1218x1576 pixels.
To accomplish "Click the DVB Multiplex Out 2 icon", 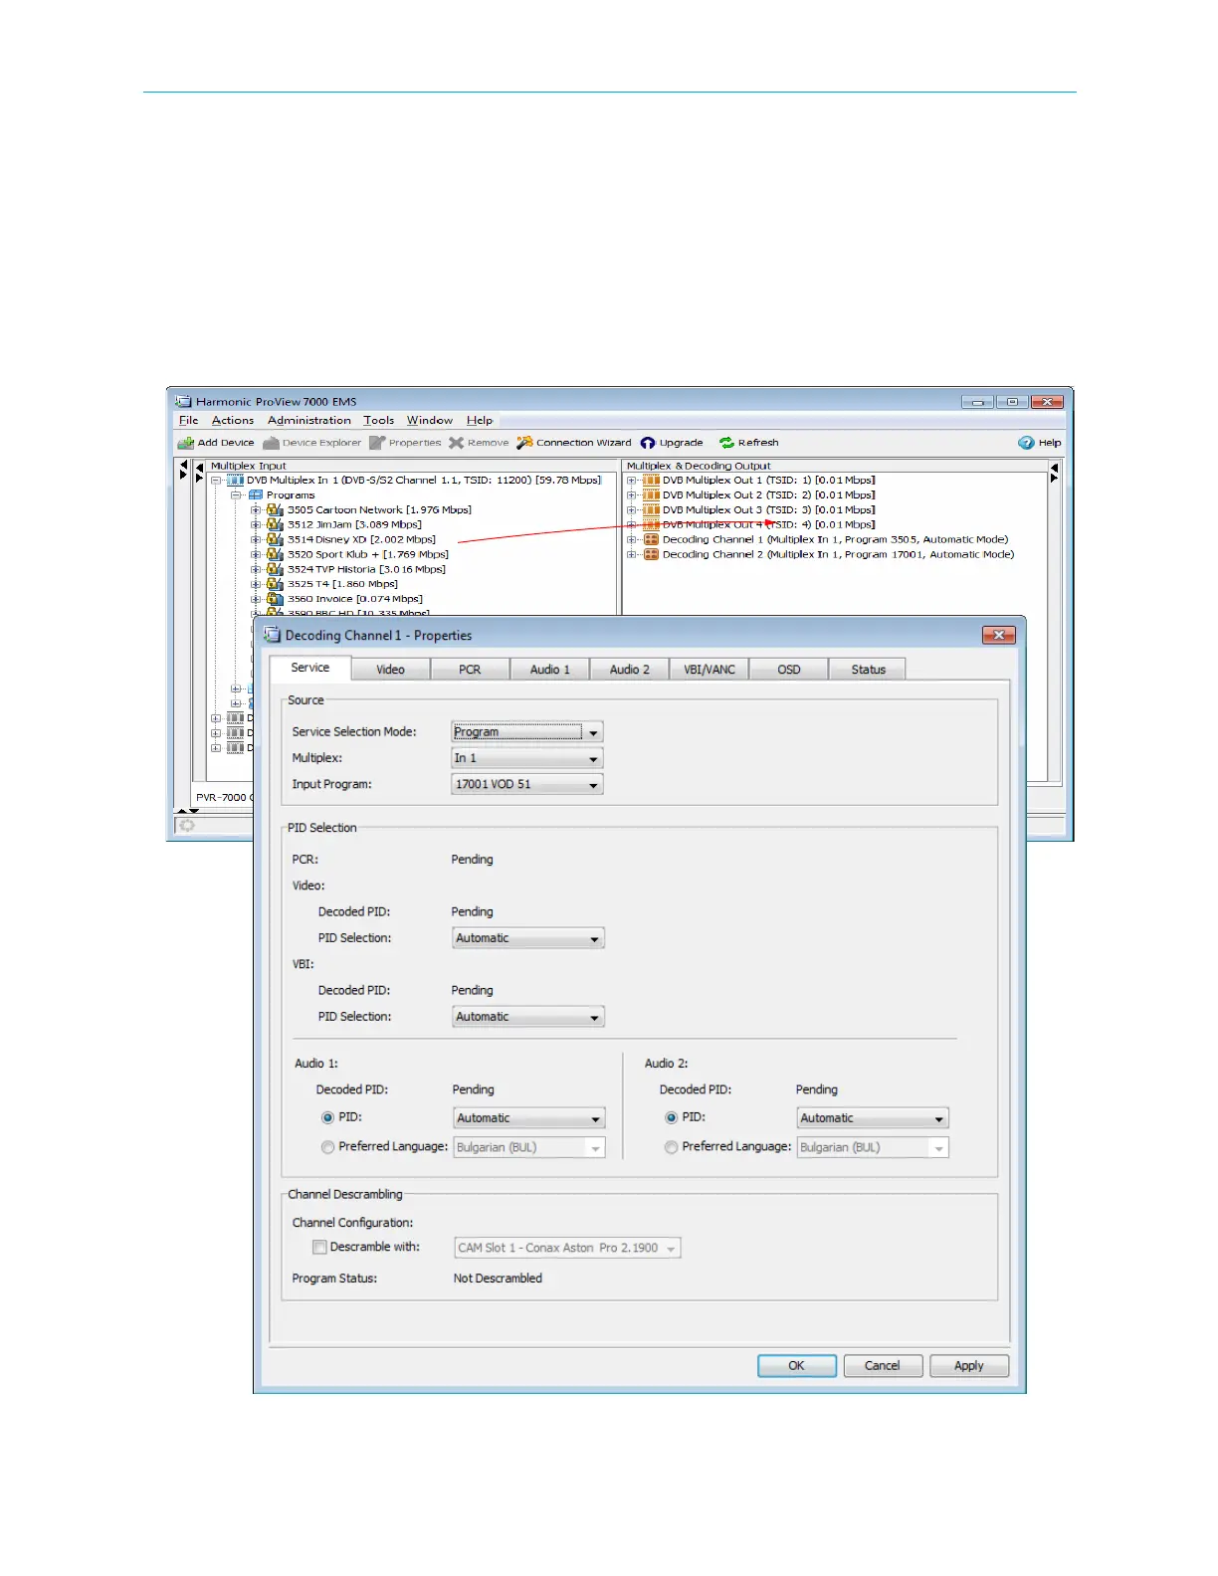I will [x=651, y=494].
